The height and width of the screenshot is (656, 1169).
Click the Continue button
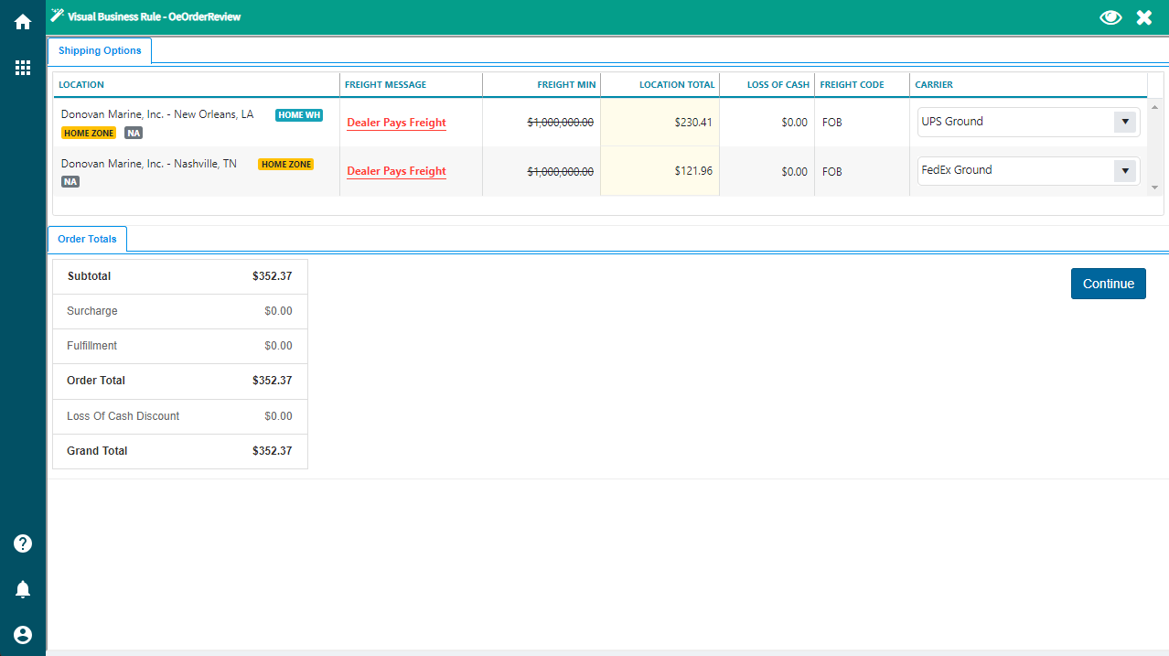point(1109,284)
